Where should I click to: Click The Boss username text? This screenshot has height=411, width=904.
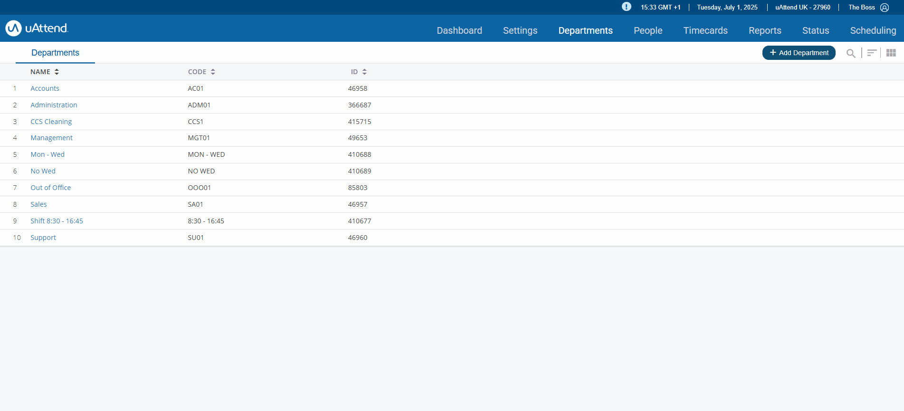(x=862, y=7)
